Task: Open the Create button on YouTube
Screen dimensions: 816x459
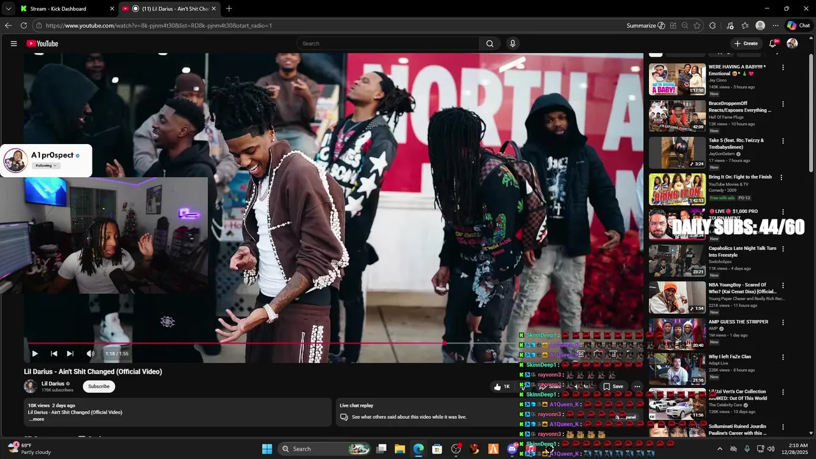Action: [x=746, y=43]
